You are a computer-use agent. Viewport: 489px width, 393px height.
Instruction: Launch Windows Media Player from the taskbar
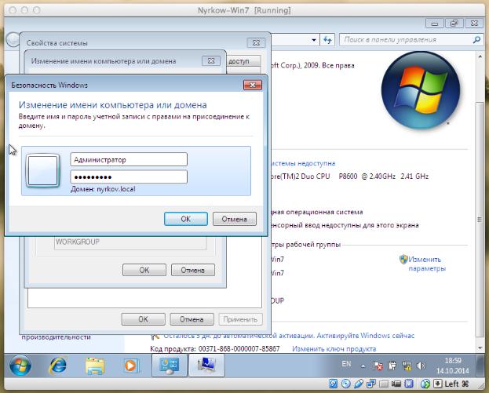point(130,366)
